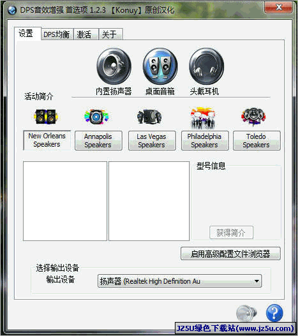
Task: Switch to the 设置 tab
Action: coord(27,34)
